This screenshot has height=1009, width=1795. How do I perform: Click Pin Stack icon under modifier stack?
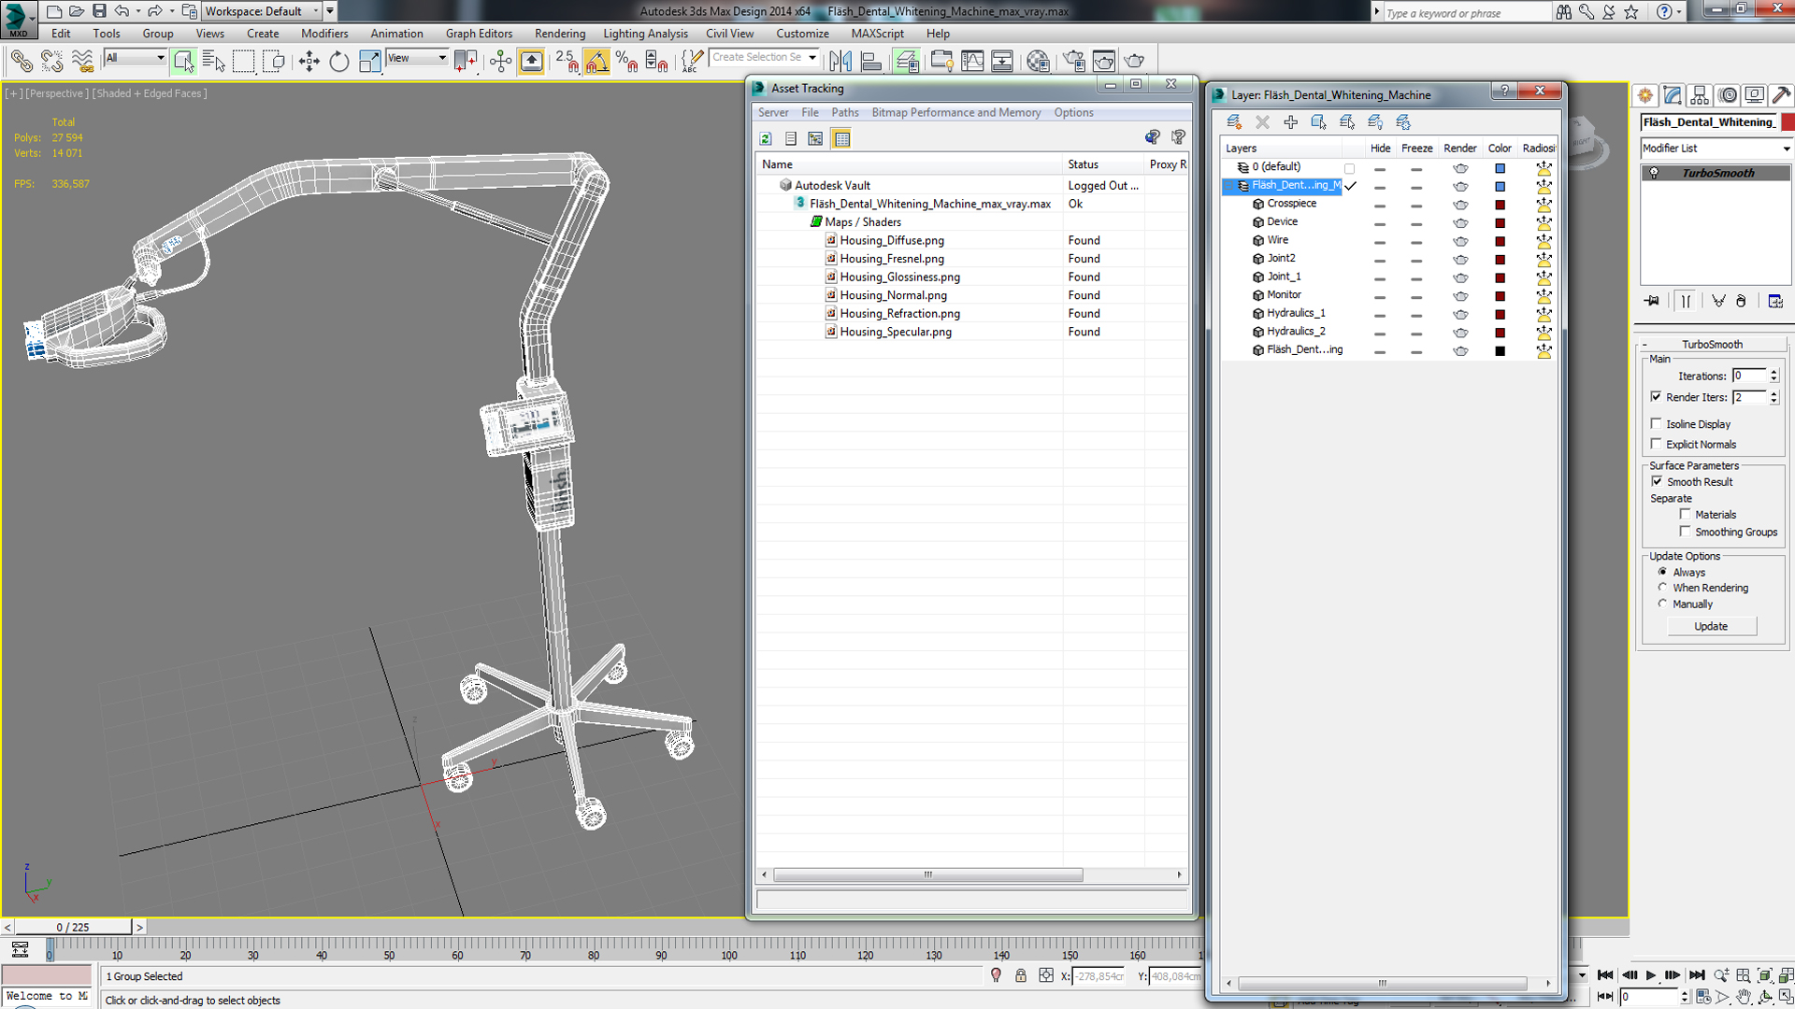tap(1652, 301)
